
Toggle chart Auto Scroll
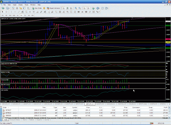pos(85,8)
